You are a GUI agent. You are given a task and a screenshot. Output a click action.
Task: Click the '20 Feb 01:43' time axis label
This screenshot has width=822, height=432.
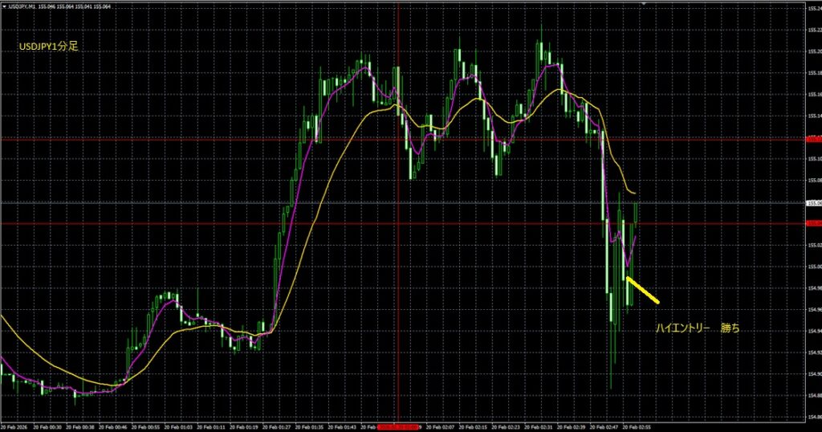pos(342,427)
